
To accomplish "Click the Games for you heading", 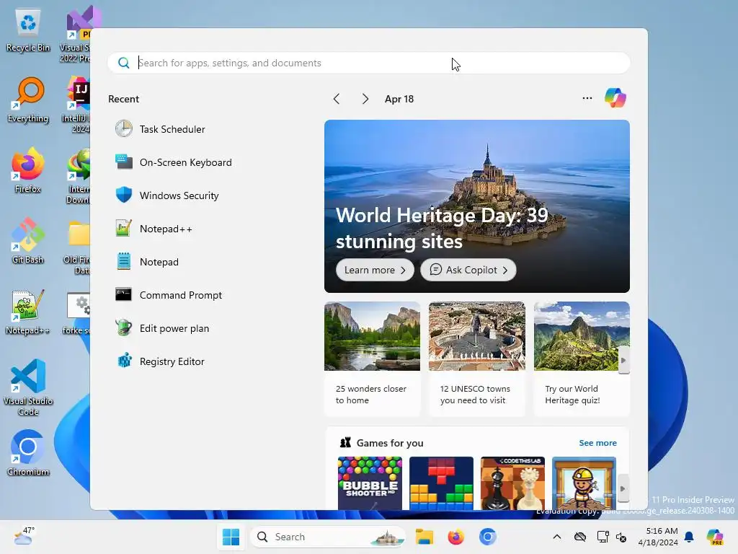I will (390, 443).
